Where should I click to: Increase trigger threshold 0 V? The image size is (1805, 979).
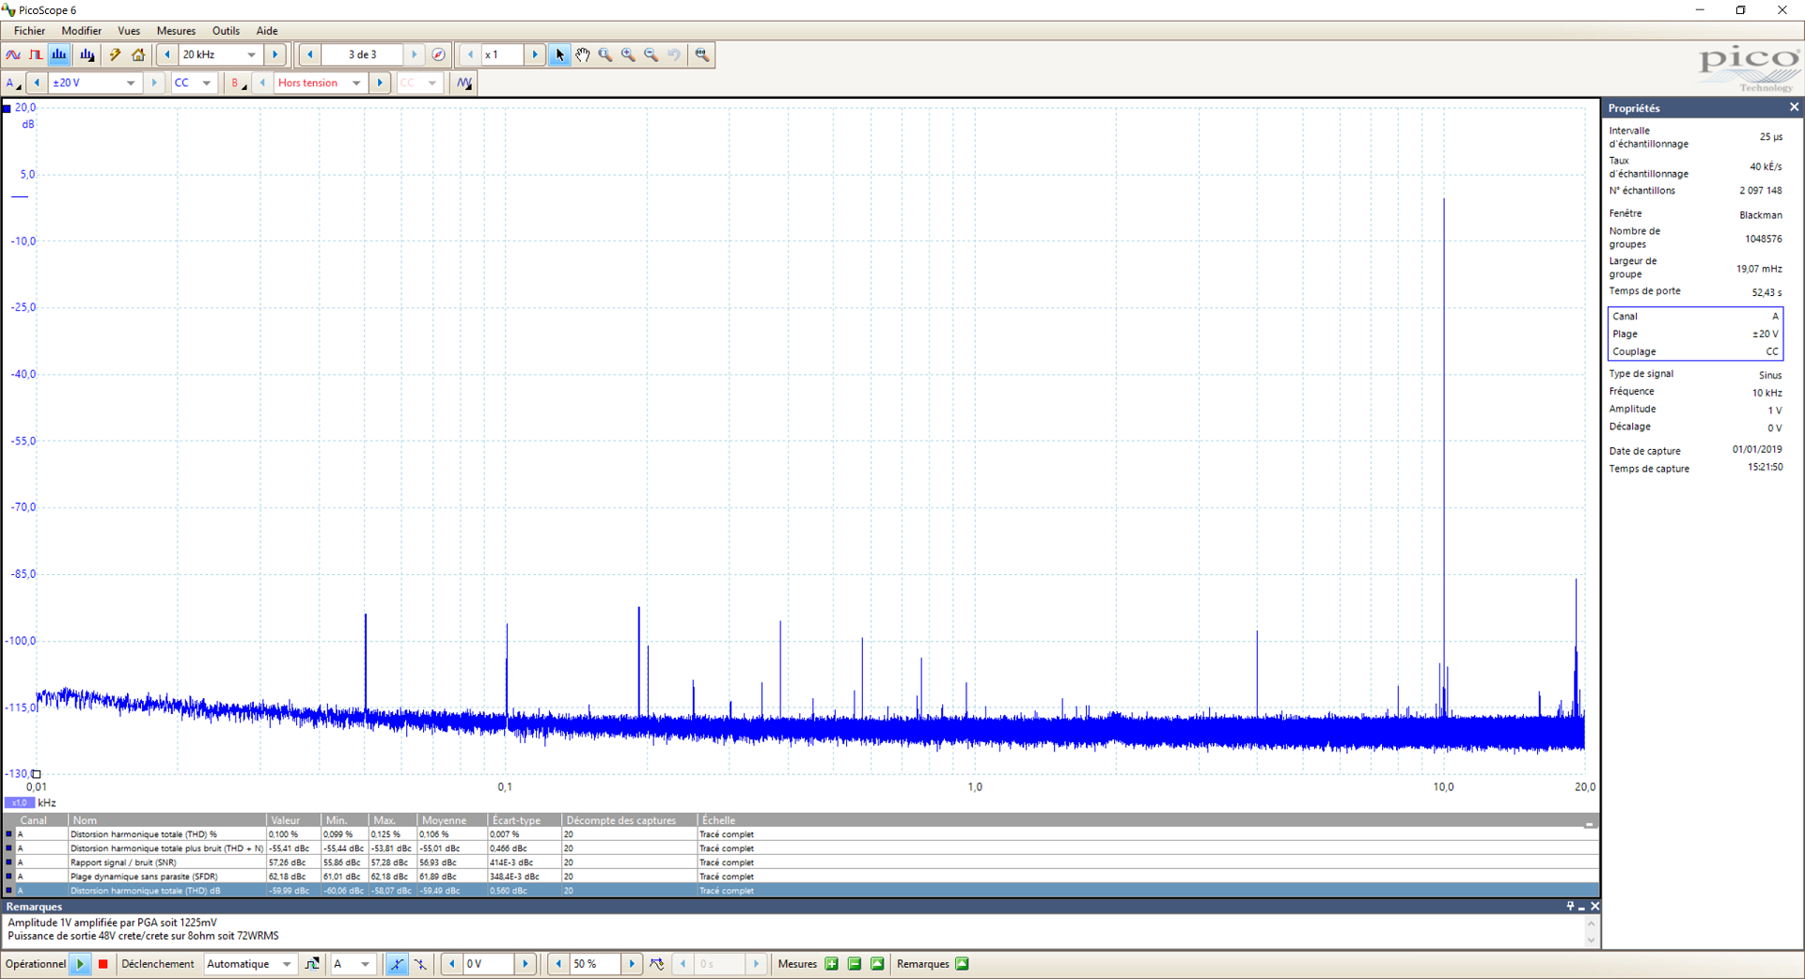click(526, 964)
